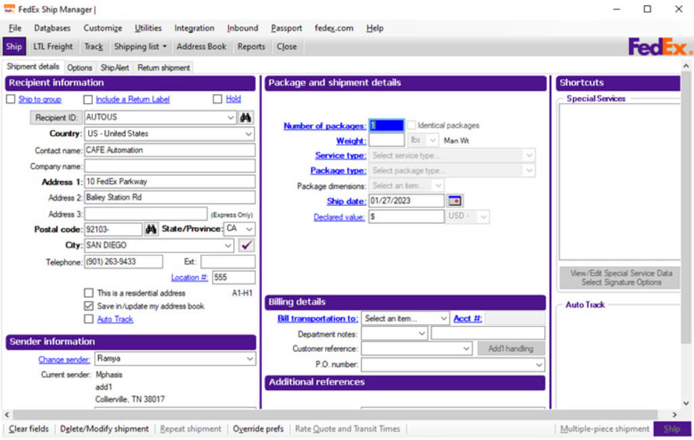Screen dimensions: 694x440
Task: Open the Utilities menu
Action: (x=148, y=28)
